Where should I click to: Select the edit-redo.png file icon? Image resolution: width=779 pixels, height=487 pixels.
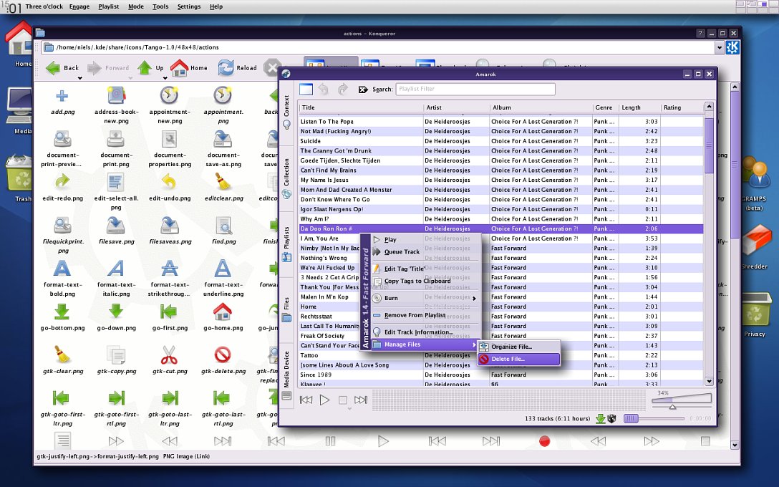pyautogui.click(x=62, y=182)
